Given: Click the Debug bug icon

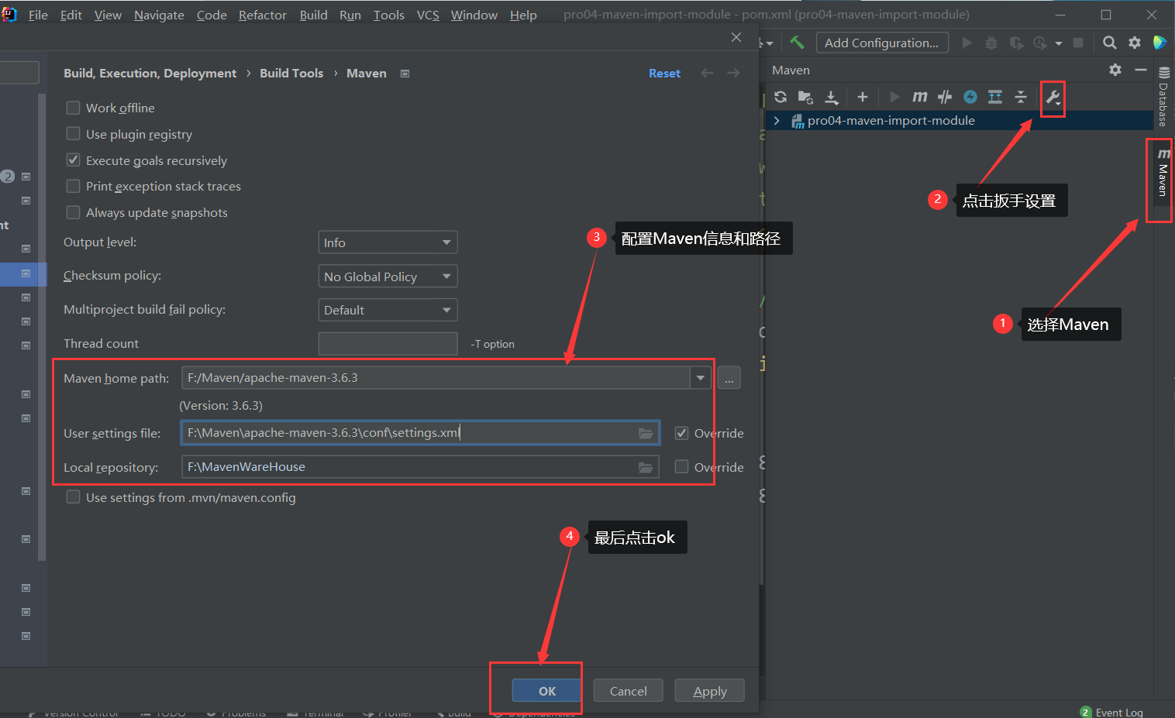Looking at the screenshot, I should click(x=991, y=43).
